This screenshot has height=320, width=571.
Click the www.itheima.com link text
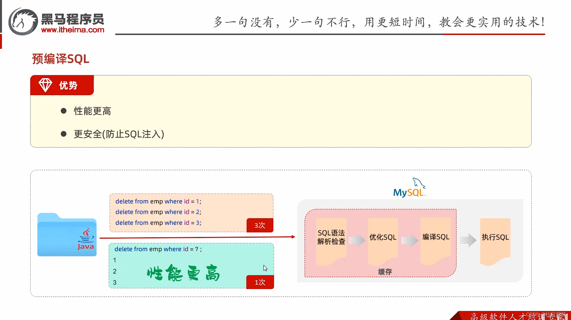pos(73,30)
